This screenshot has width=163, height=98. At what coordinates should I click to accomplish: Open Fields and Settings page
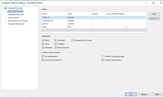15,11
